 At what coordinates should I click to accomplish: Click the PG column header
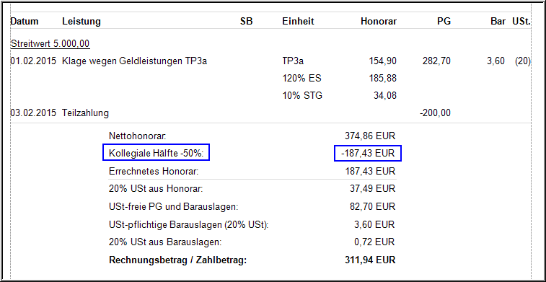444,22
